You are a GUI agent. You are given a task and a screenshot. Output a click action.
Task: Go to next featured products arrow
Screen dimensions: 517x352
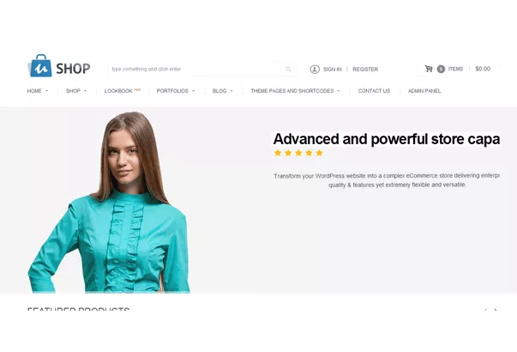pyautogui.click(x=496, y=310)
